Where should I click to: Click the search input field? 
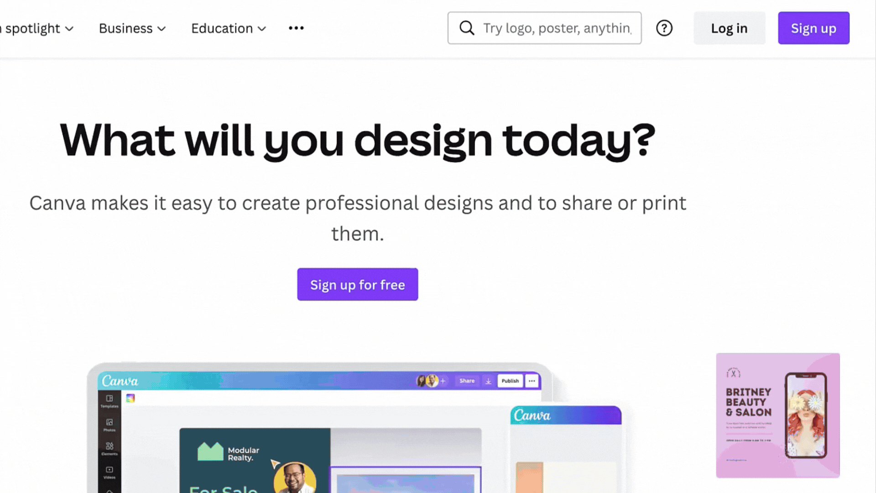coord(544,28)
